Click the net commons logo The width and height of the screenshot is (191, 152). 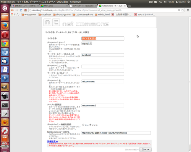pyautogui.click(x=76, y=22)
